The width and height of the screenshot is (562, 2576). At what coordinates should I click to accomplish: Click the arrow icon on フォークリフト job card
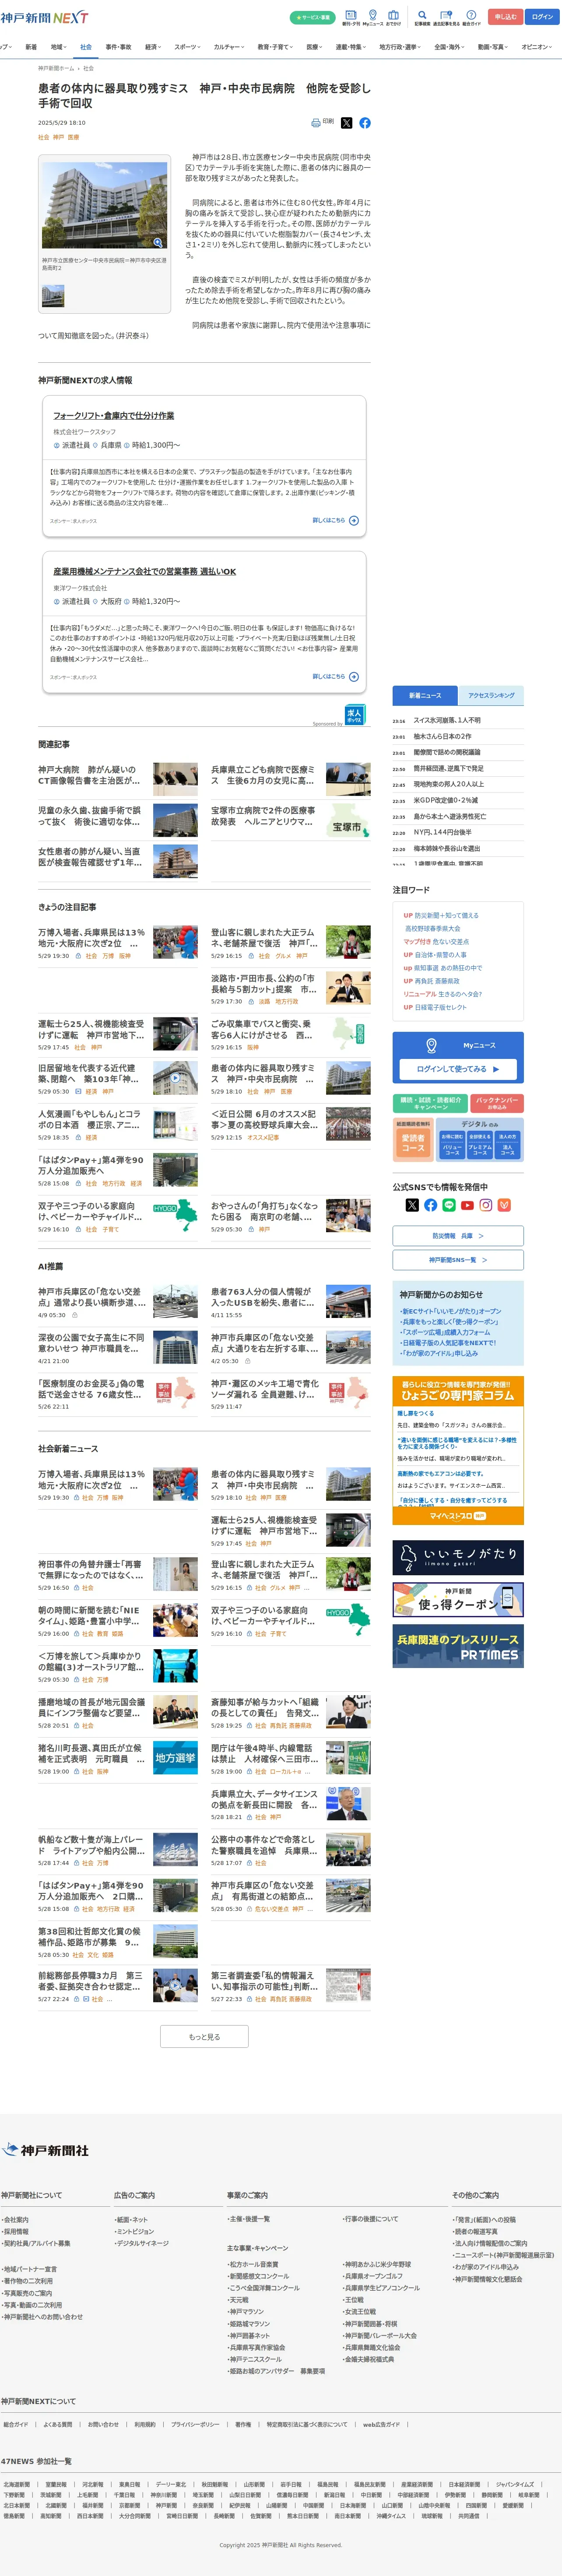tap(354, 521)
